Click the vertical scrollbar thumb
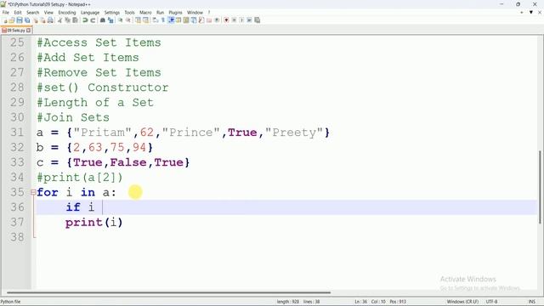 point(541,187)
